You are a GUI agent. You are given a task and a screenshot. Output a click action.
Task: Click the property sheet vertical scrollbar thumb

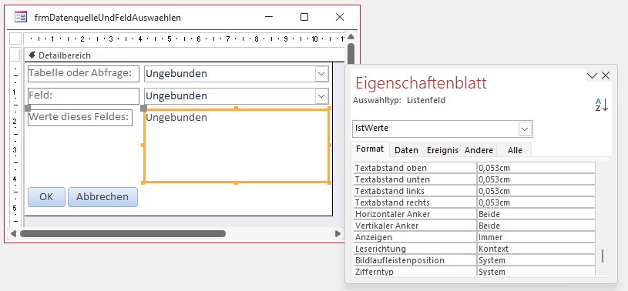(x=603, y=256)
